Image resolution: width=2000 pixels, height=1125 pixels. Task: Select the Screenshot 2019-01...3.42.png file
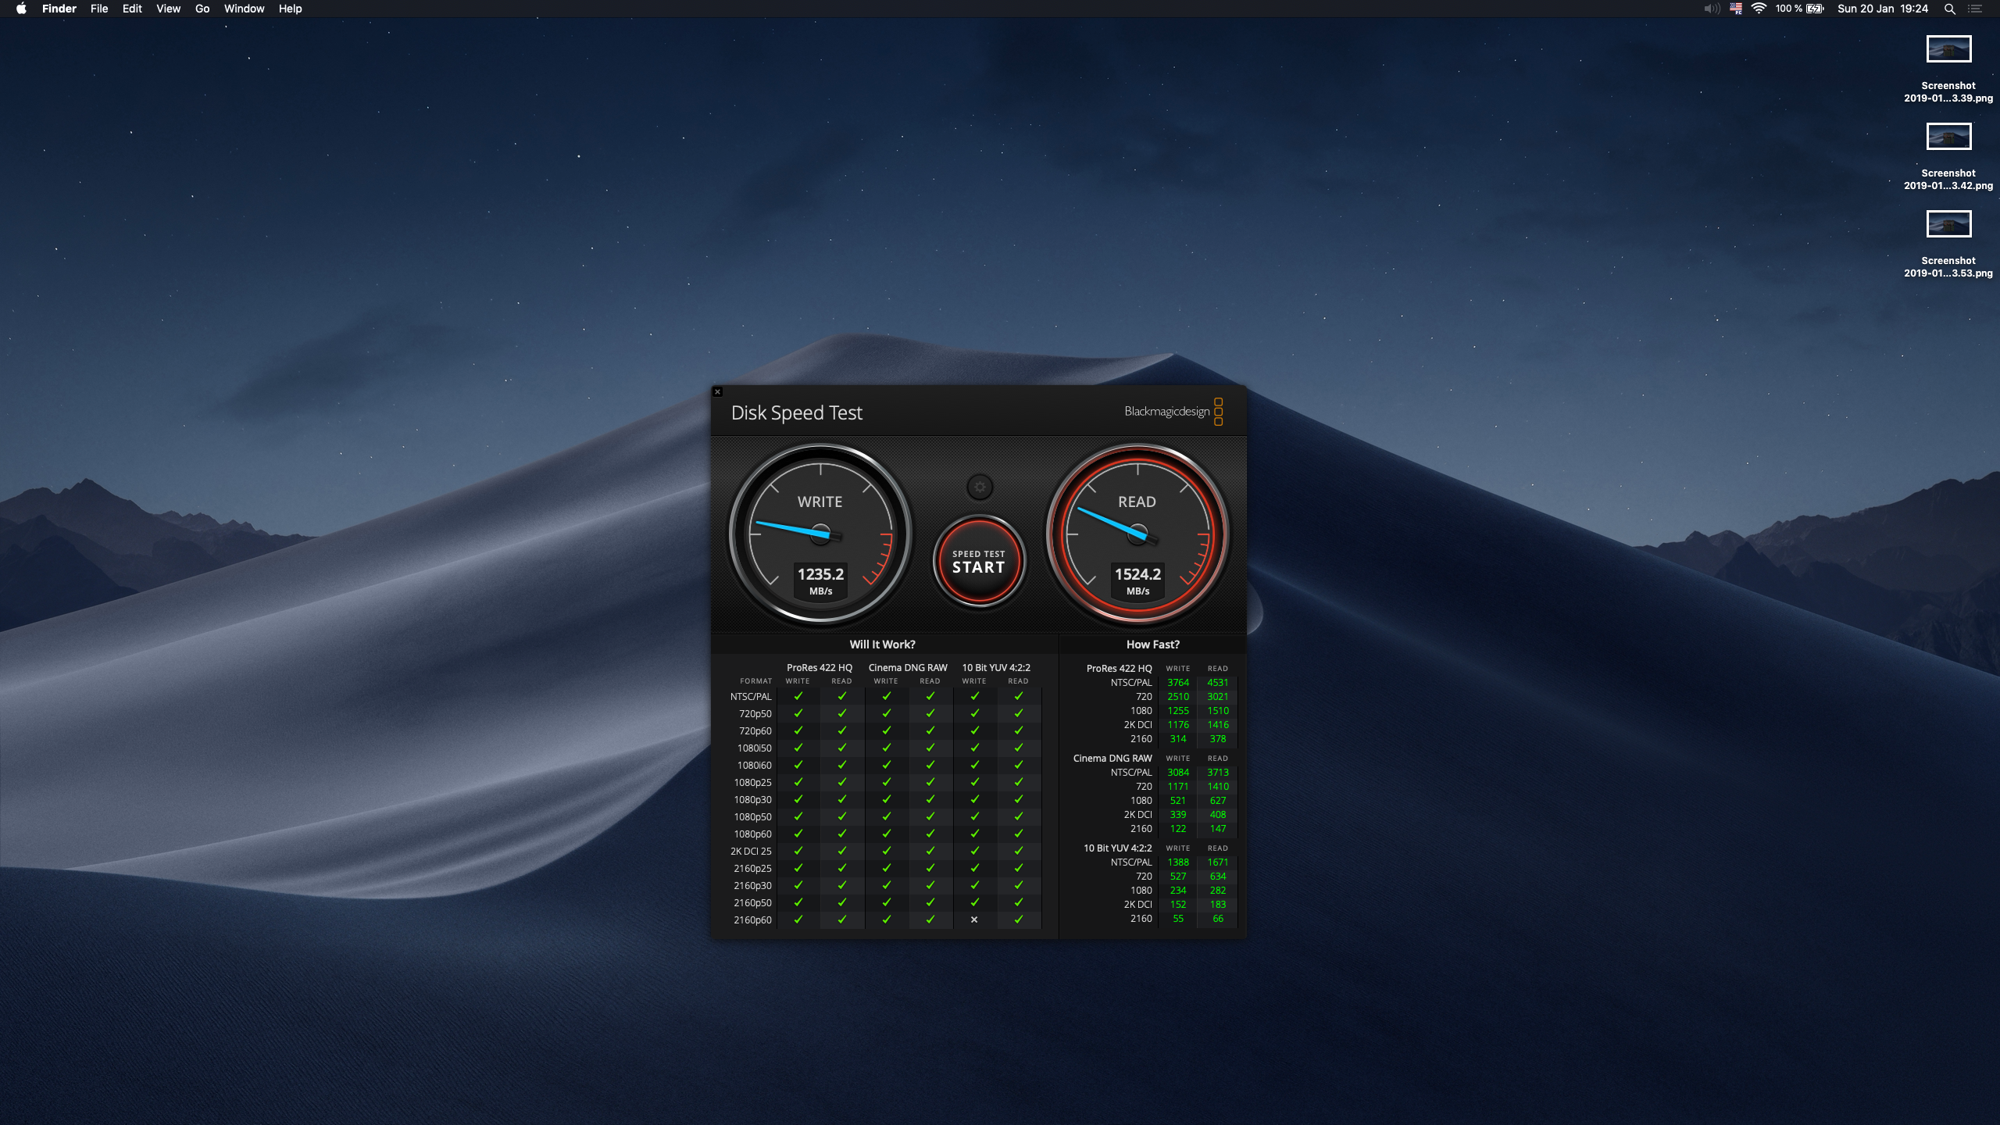(x=1948, y=137)
